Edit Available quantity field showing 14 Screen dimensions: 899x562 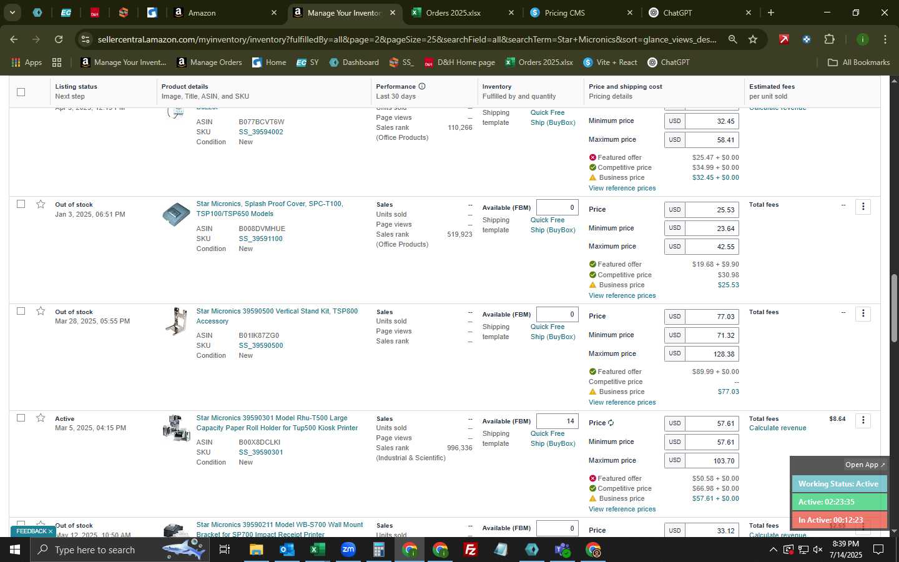tap(557, 421)
